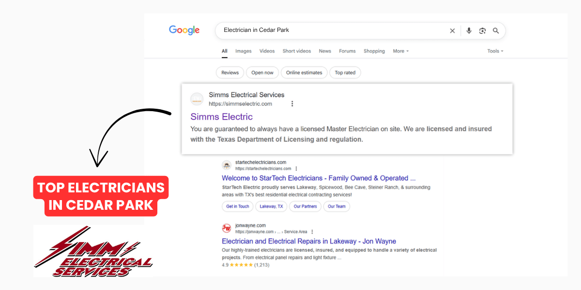Start voice search with microphone icon
This screenshot has height=290, width=581.
(469, 30)
